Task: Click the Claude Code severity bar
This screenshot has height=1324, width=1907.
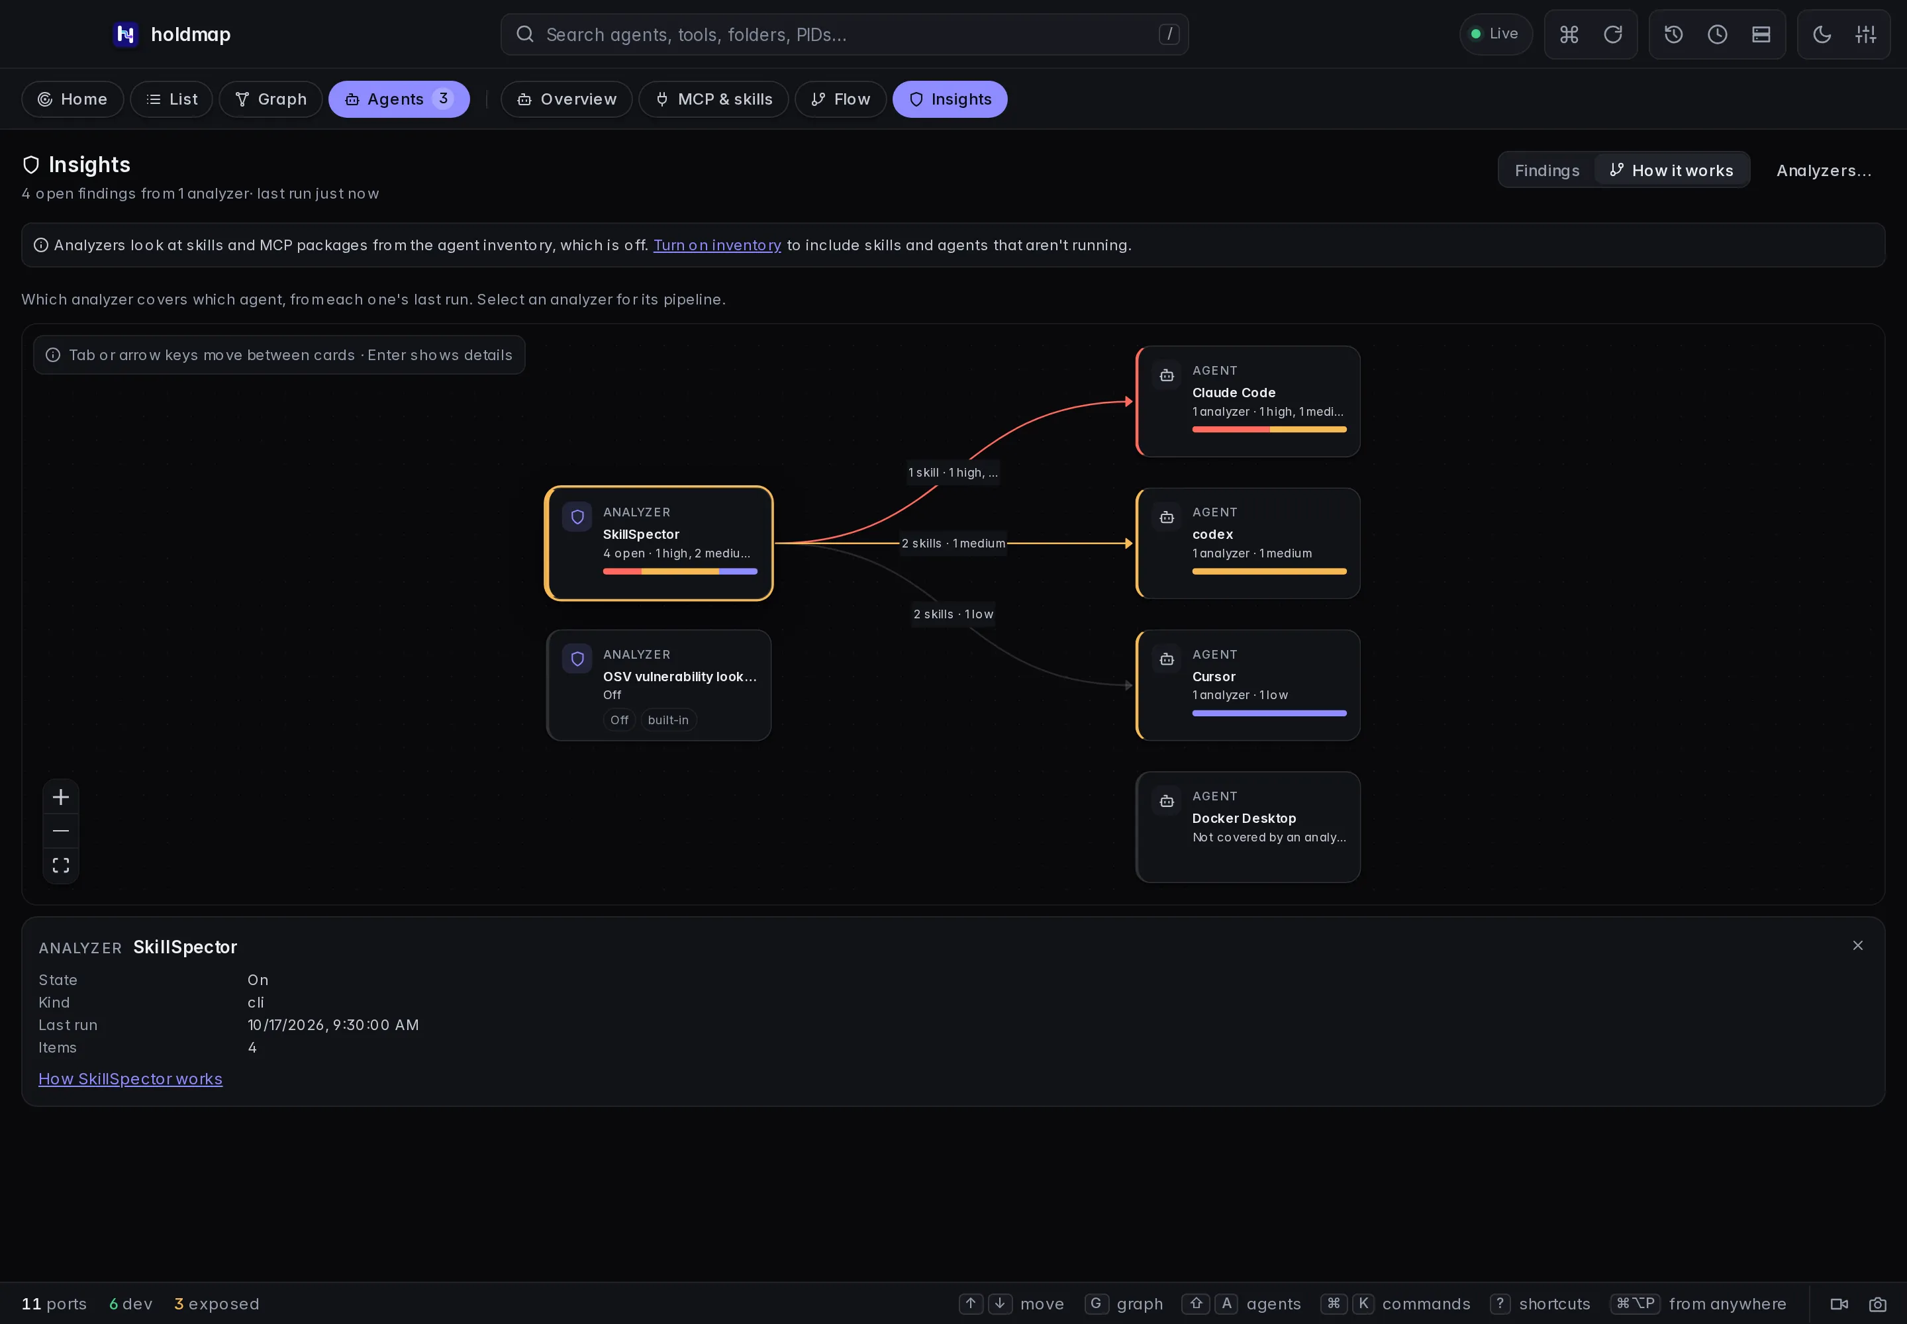Action: [1269, 430]
